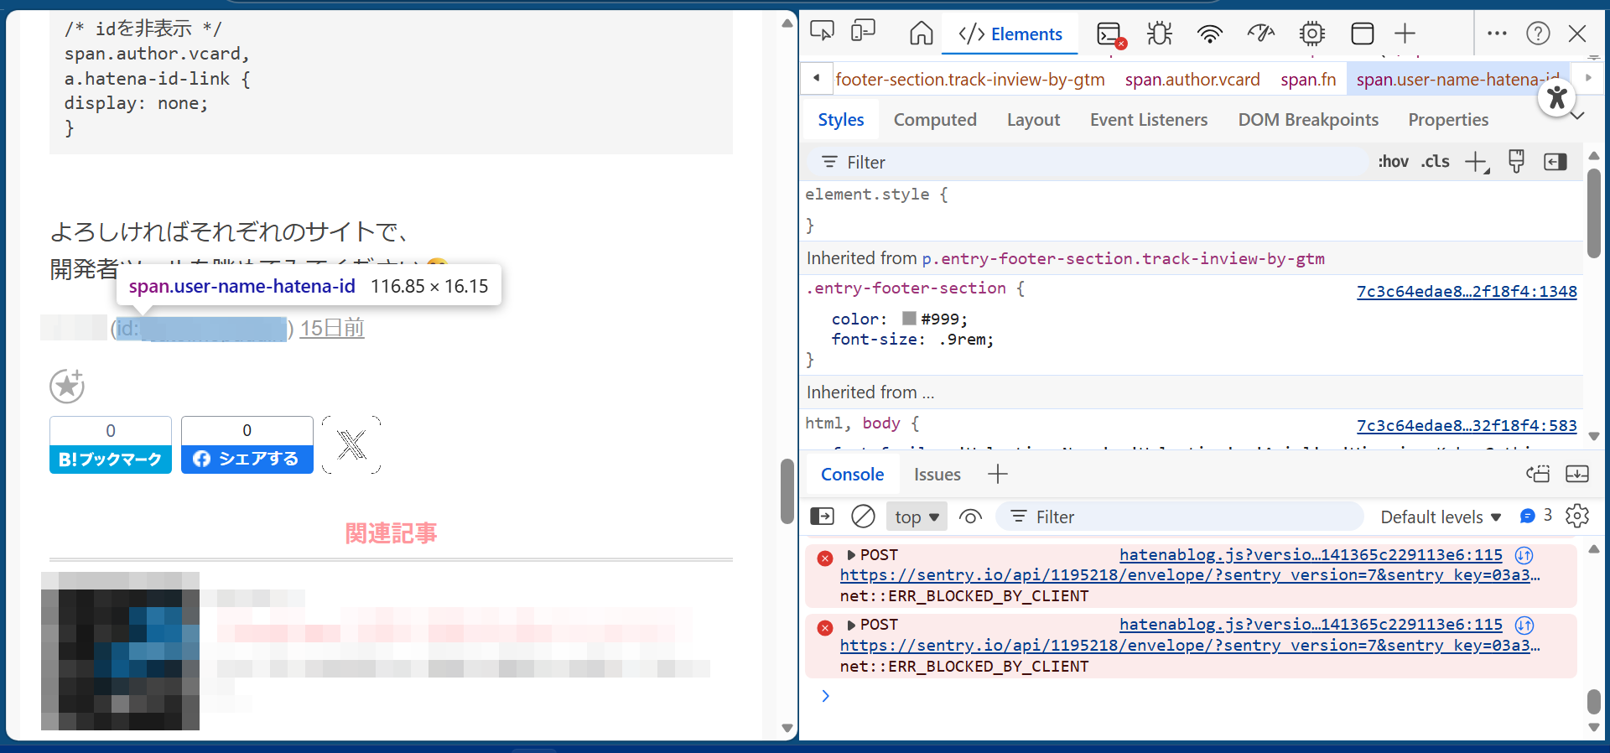The width and height of the screenshot is (1610, 753).
Task: Toggle the .cls class editor
Action: tap(1435, 162)
